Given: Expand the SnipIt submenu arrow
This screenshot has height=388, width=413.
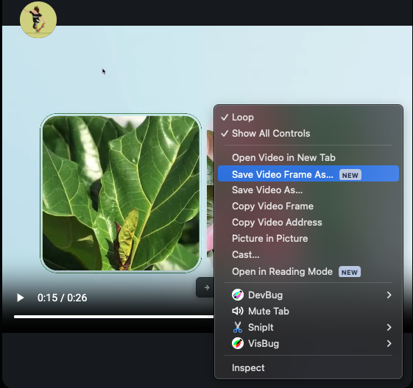Looking at the screenshot, I should (389, 327).
